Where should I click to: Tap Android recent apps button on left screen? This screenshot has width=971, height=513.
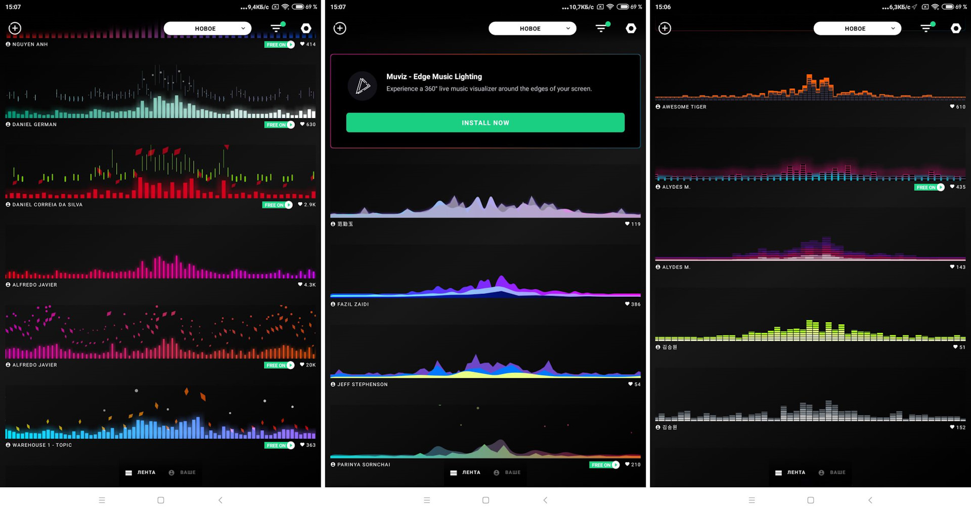[x=102, y=500]
